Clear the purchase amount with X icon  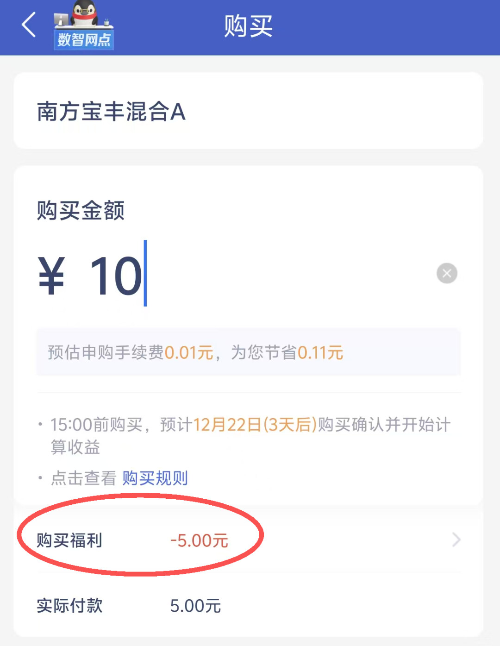[x=447, y=273]
